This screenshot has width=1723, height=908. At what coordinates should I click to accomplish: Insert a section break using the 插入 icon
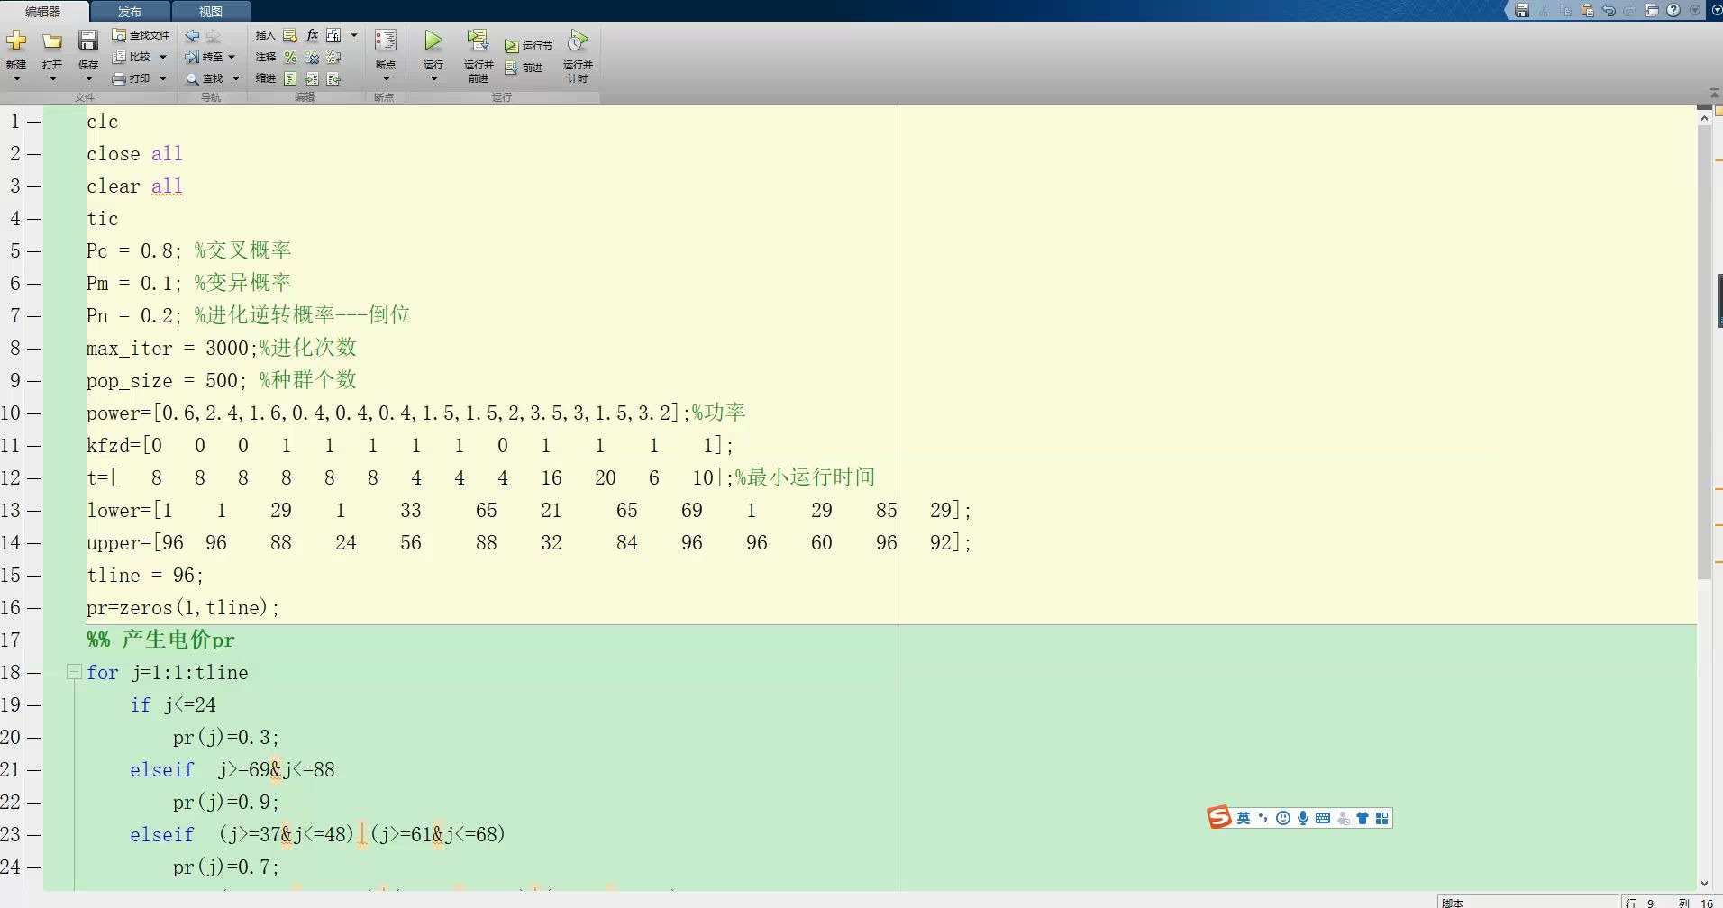coord(290,35)
